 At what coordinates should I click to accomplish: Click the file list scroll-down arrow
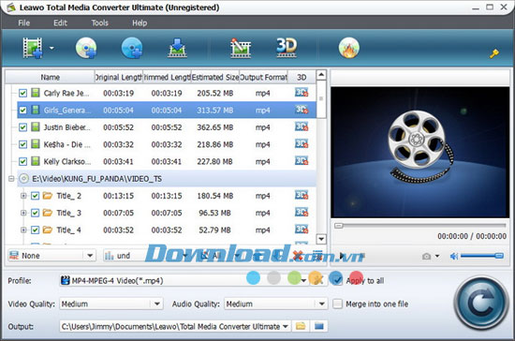(321, 239)
